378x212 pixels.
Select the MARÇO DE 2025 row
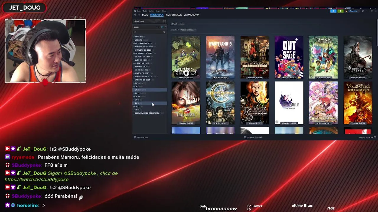[150, 73]
